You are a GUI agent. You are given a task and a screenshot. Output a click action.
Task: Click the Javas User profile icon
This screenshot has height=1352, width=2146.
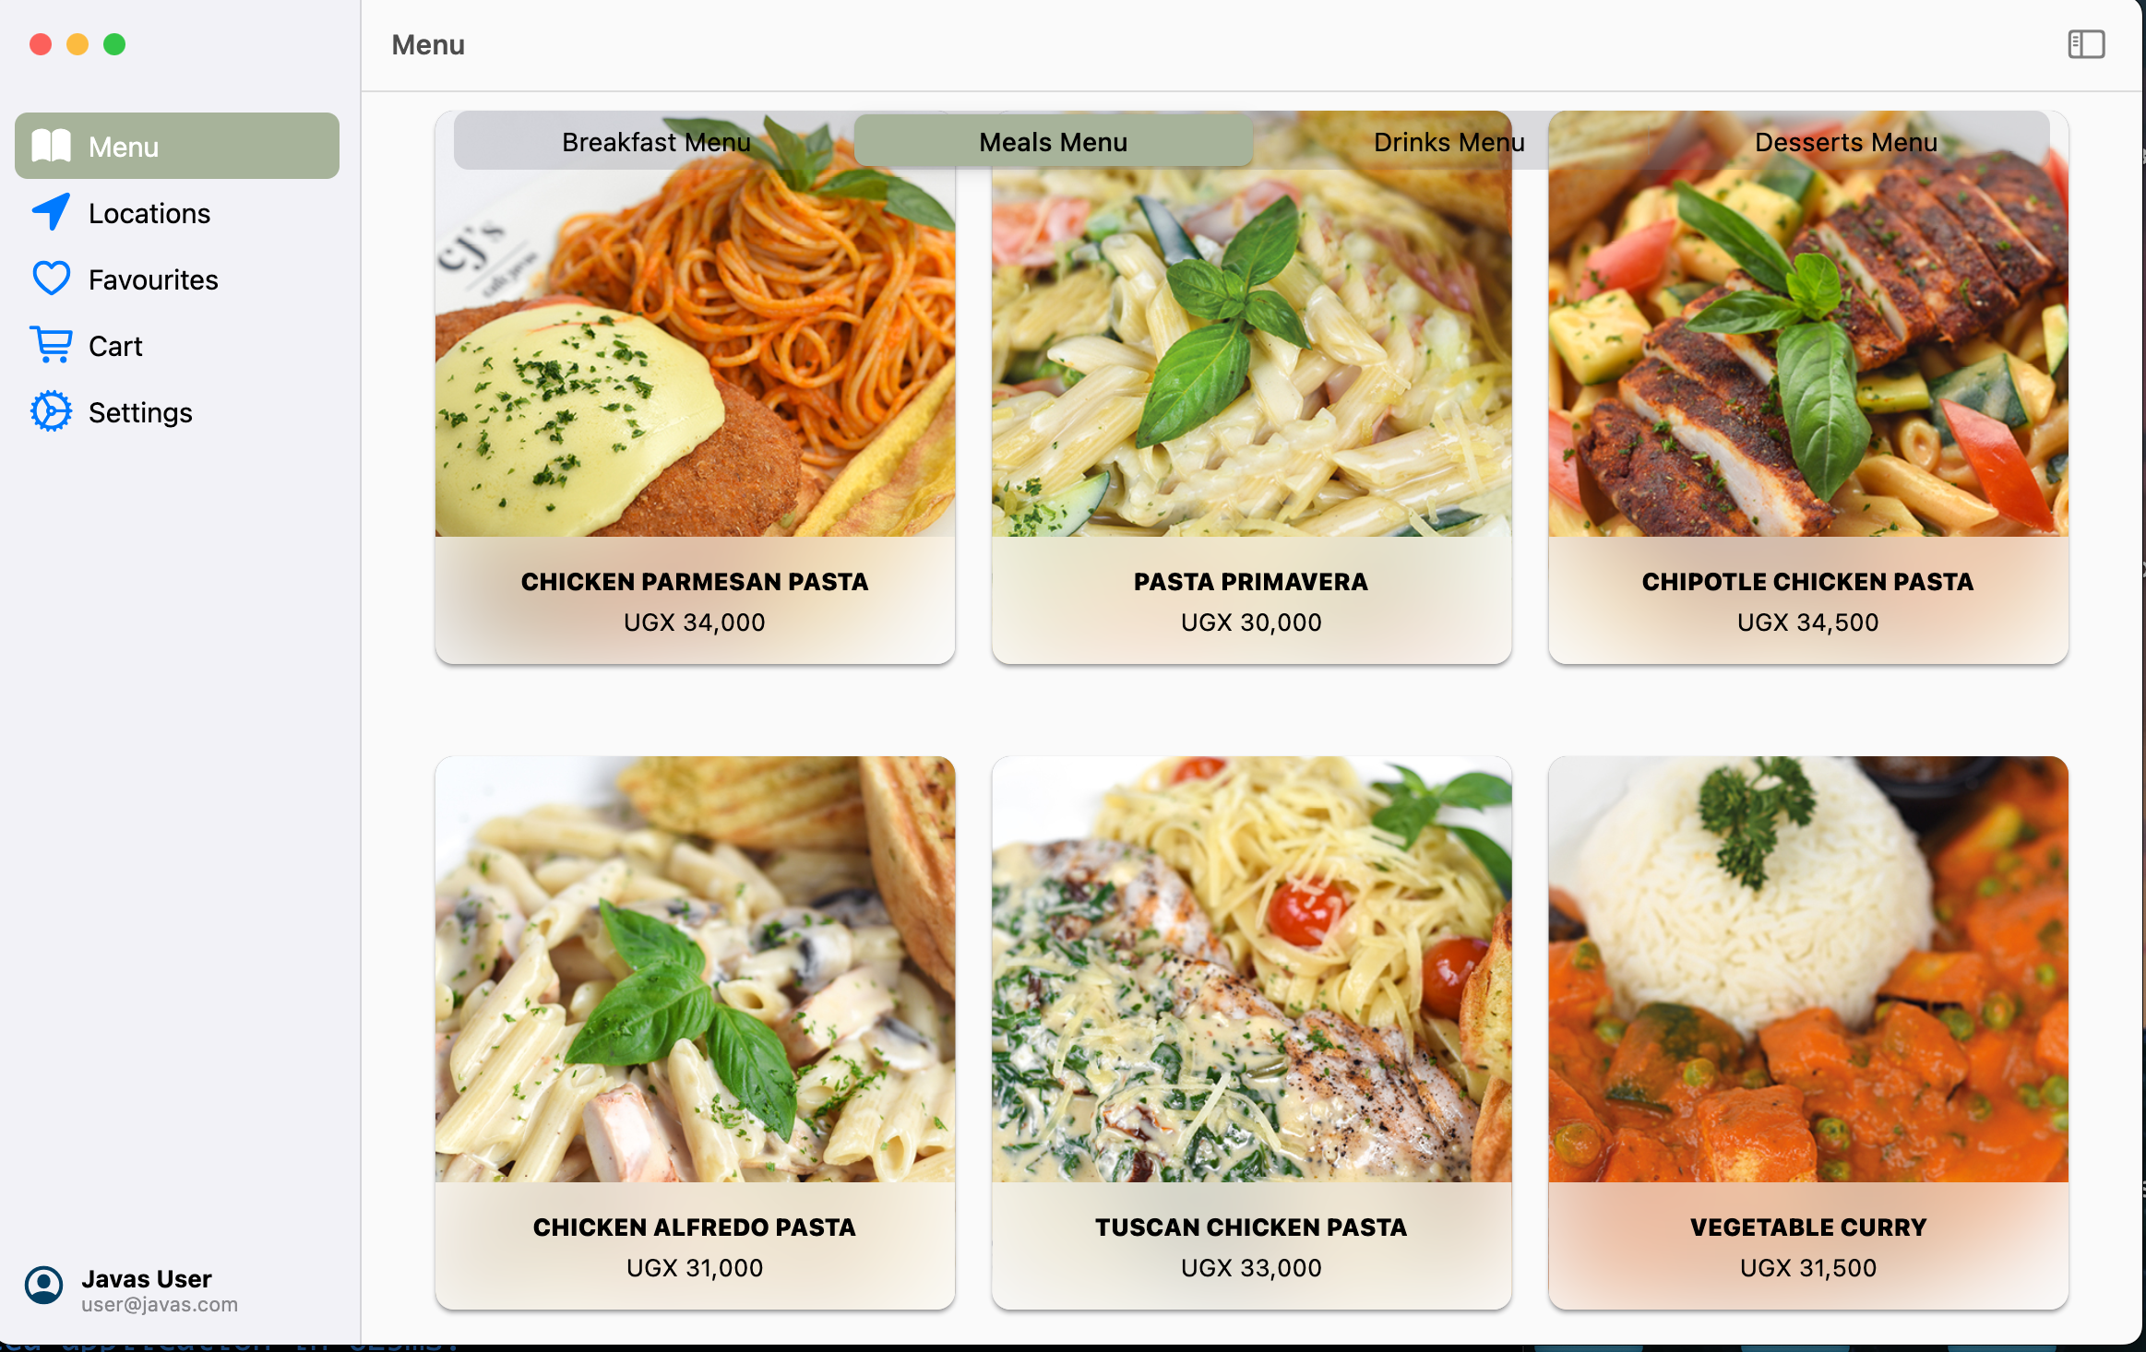(43, 1289)
